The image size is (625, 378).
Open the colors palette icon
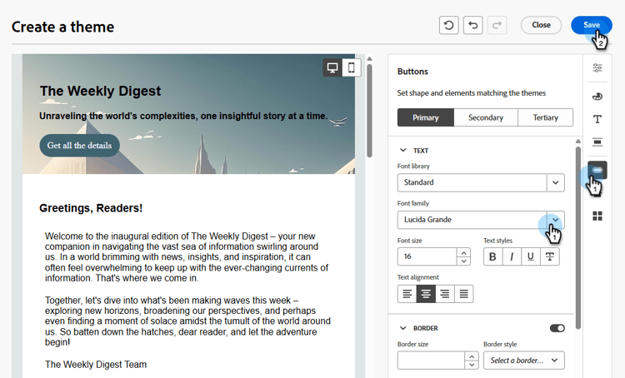pos(597,97)
